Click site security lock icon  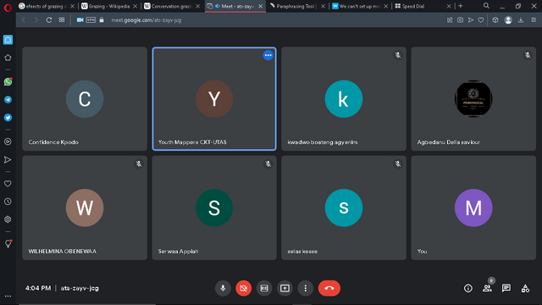click(102, 20)
